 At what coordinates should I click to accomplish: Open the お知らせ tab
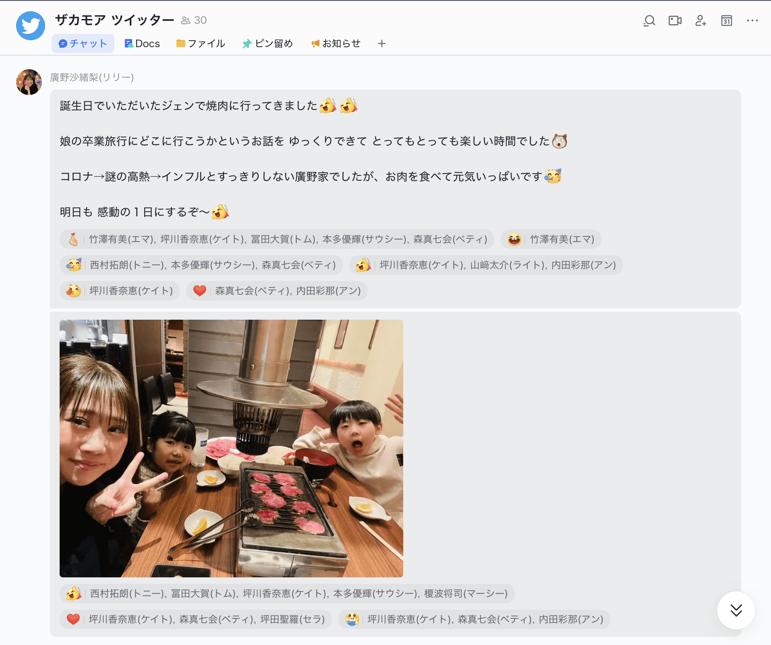[336, 43]
